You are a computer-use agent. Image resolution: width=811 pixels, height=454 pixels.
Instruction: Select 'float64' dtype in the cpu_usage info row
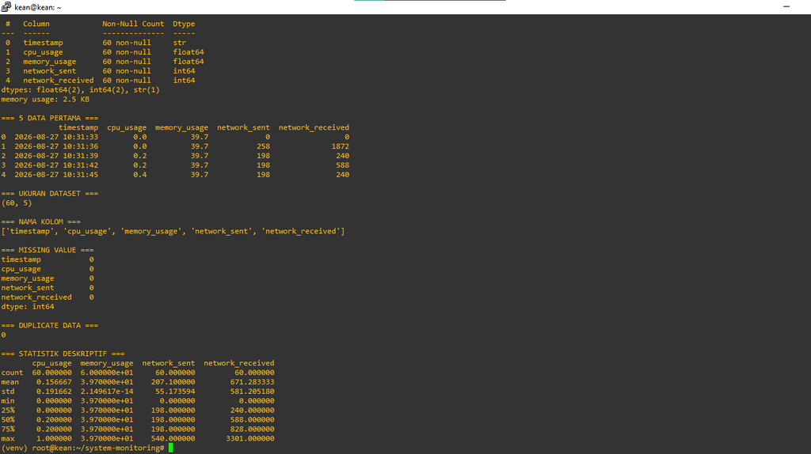click(188, 52)
